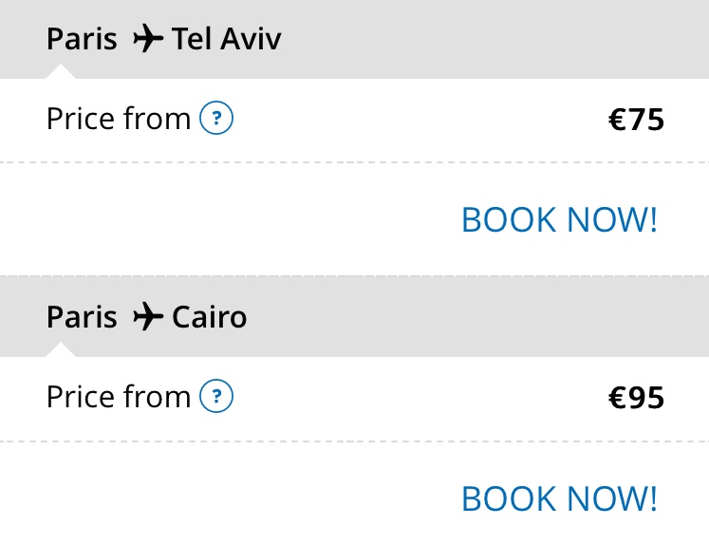Click the "Price from" label for Cairo
This screenshot has width=709, height=544.
119,397
